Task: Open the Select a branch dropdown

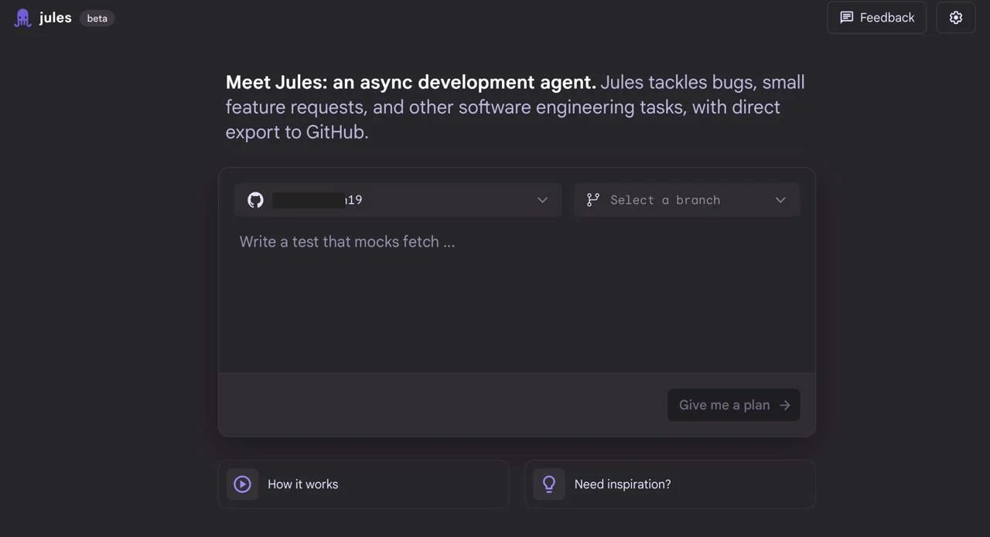Action: (x=687, y=200)
